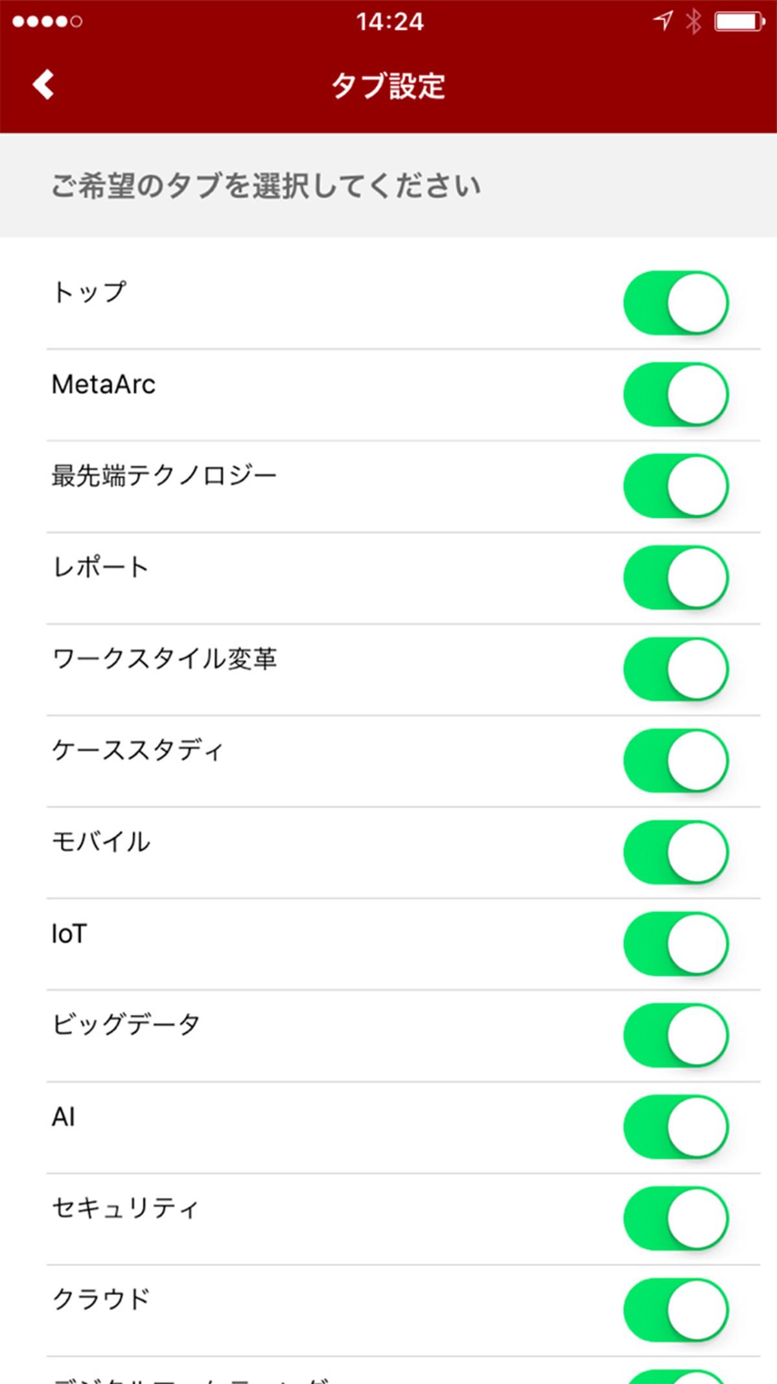Turn off ケーススタディ toggle

[x=676, y=760]
